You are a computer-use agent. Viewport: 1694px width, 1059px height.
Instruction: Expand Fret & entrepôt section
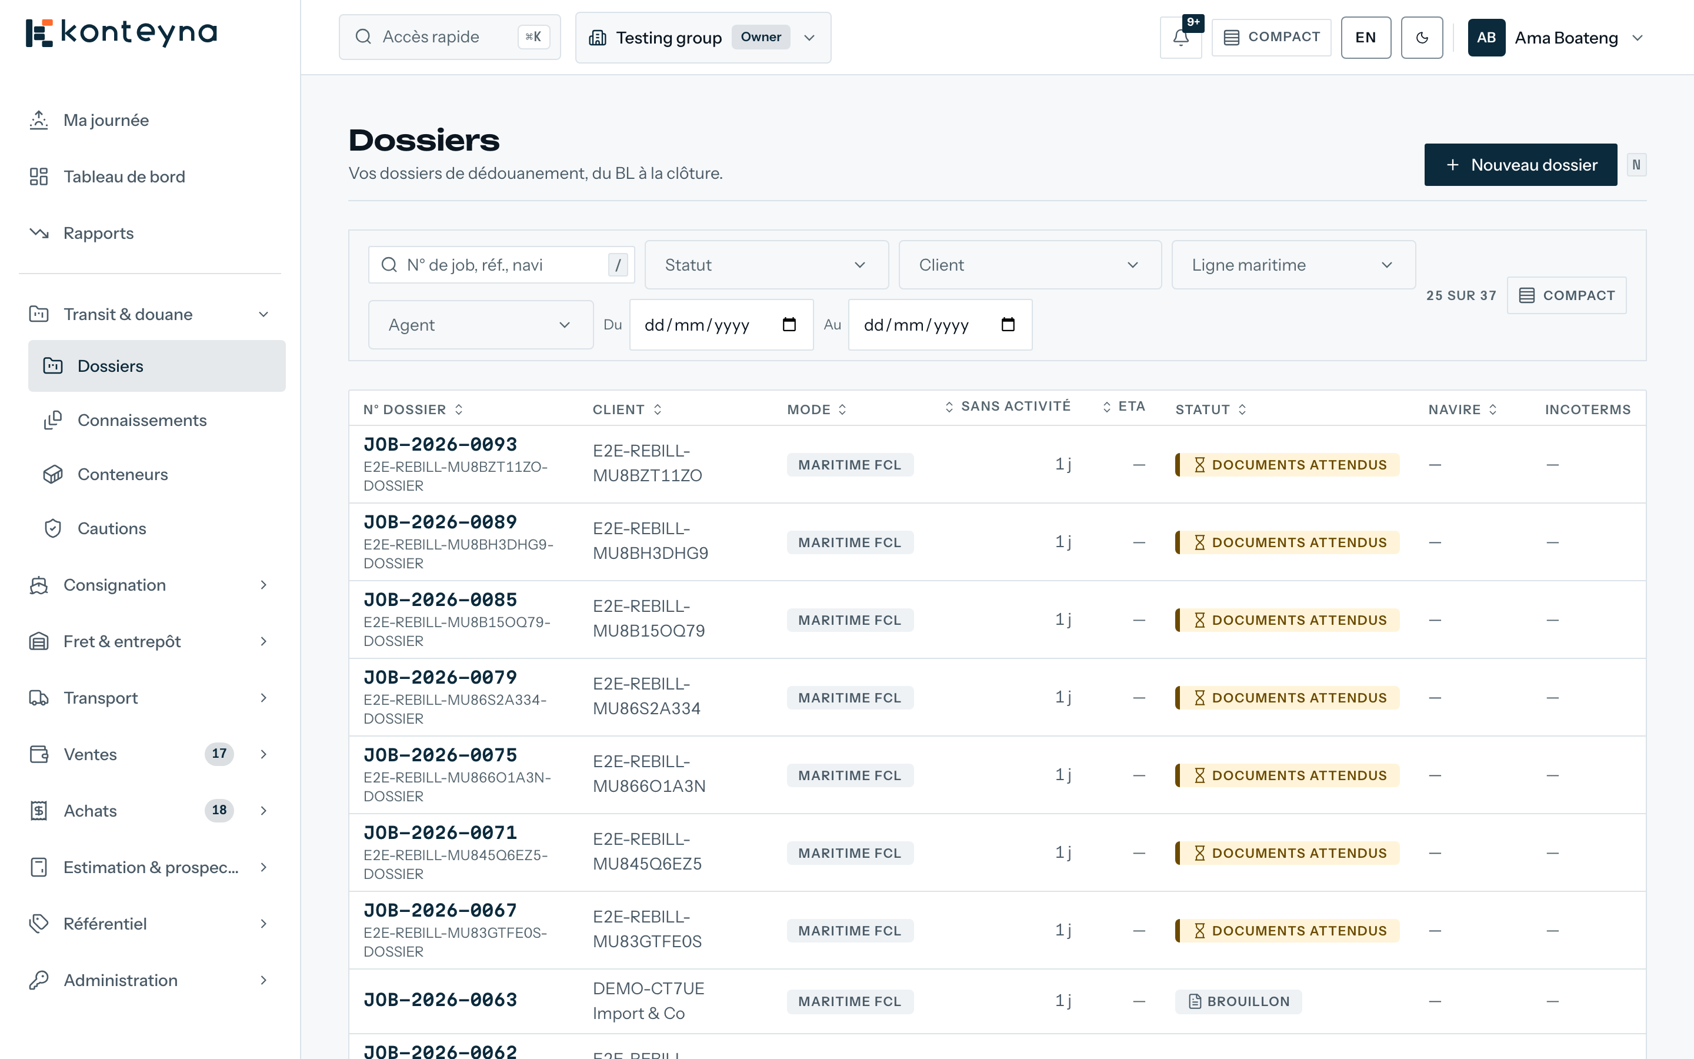pyautogui.click(x=263, y=641)
